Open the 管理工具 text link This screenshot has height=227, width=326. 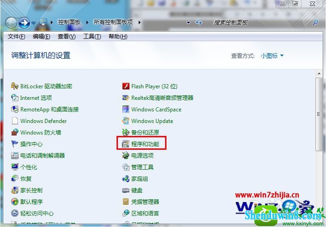pos(142,167)
